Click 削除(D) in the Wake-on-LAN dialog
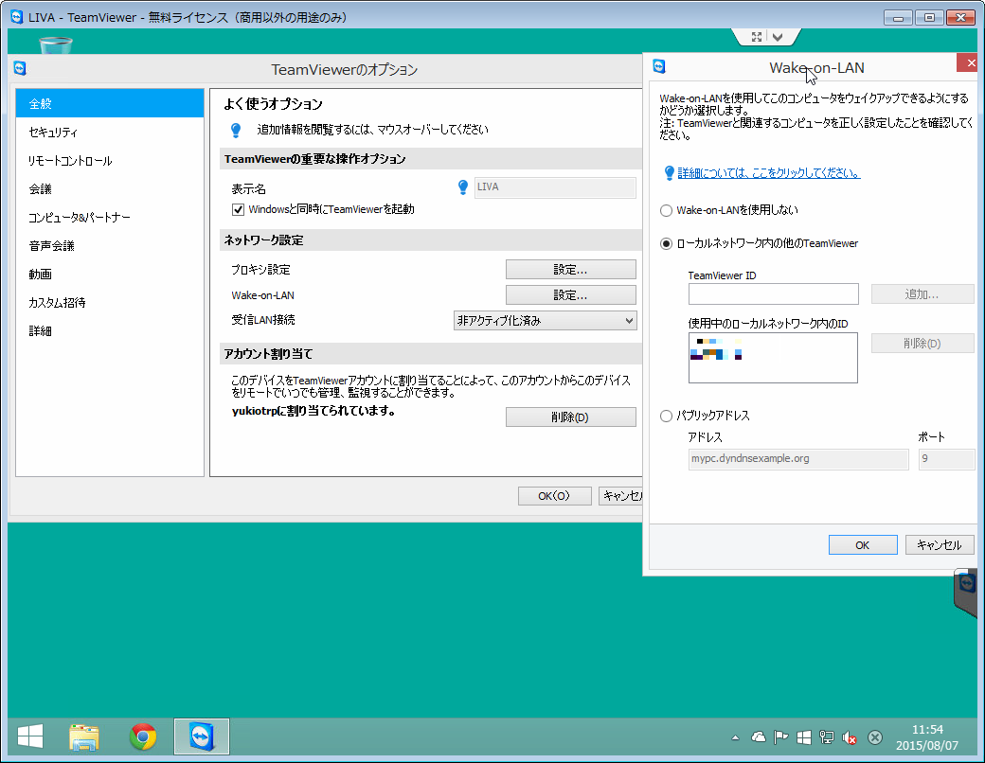This screenshot has width=985, height=763. 922,344
